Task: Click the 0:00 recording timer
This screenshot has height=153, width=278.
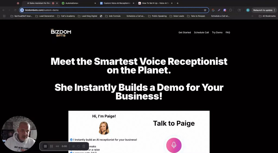Action: click(64, 146)
